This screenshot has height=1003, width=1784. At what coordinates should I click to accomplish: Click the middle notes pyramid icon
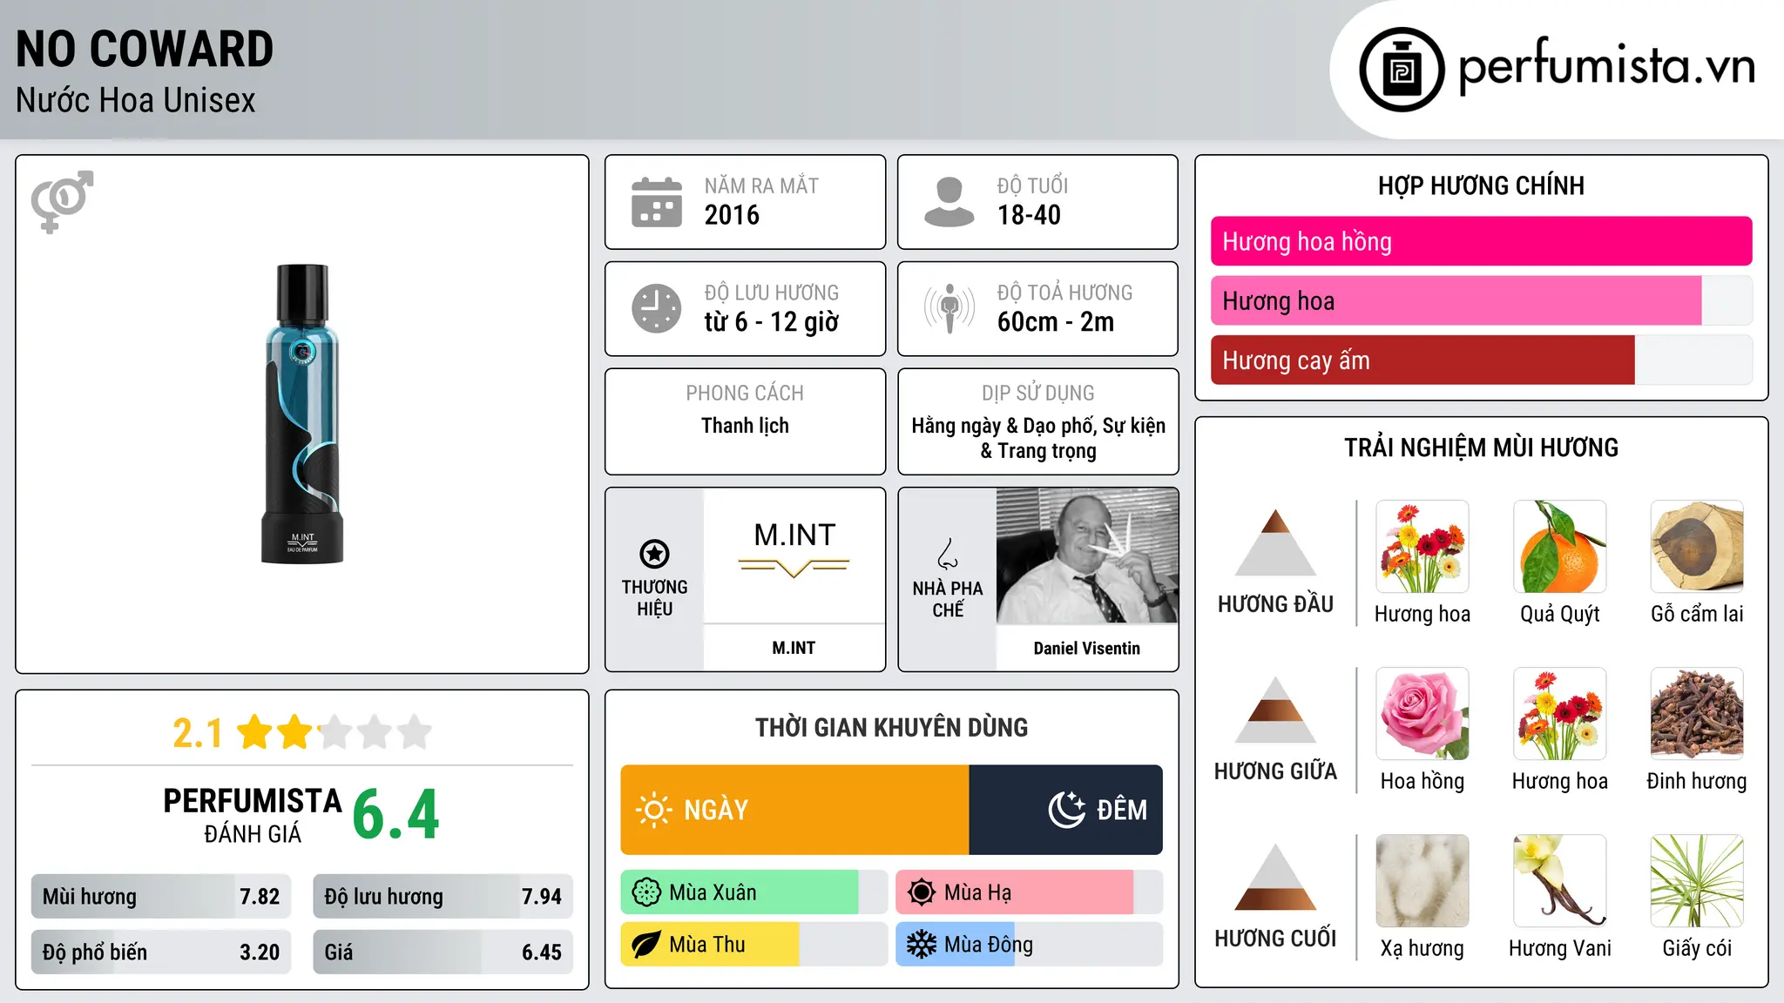click(x=1276, y=710)
